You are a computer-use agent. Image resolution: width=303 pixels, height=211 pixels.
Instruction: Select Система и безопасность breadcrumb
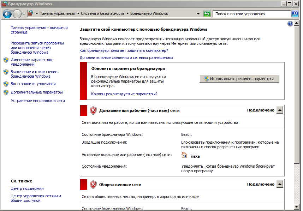103,13
